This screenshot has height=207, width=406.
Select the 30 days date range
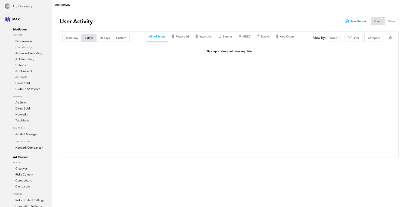(x=104, y=38)
